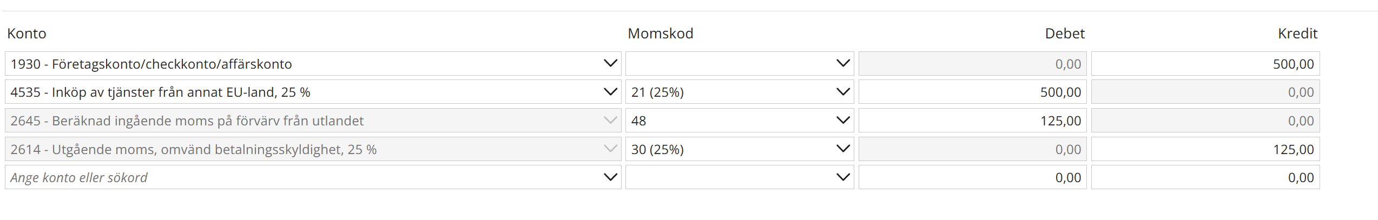Open Momskod dropdown on the 1930 row

click(842, 64)
